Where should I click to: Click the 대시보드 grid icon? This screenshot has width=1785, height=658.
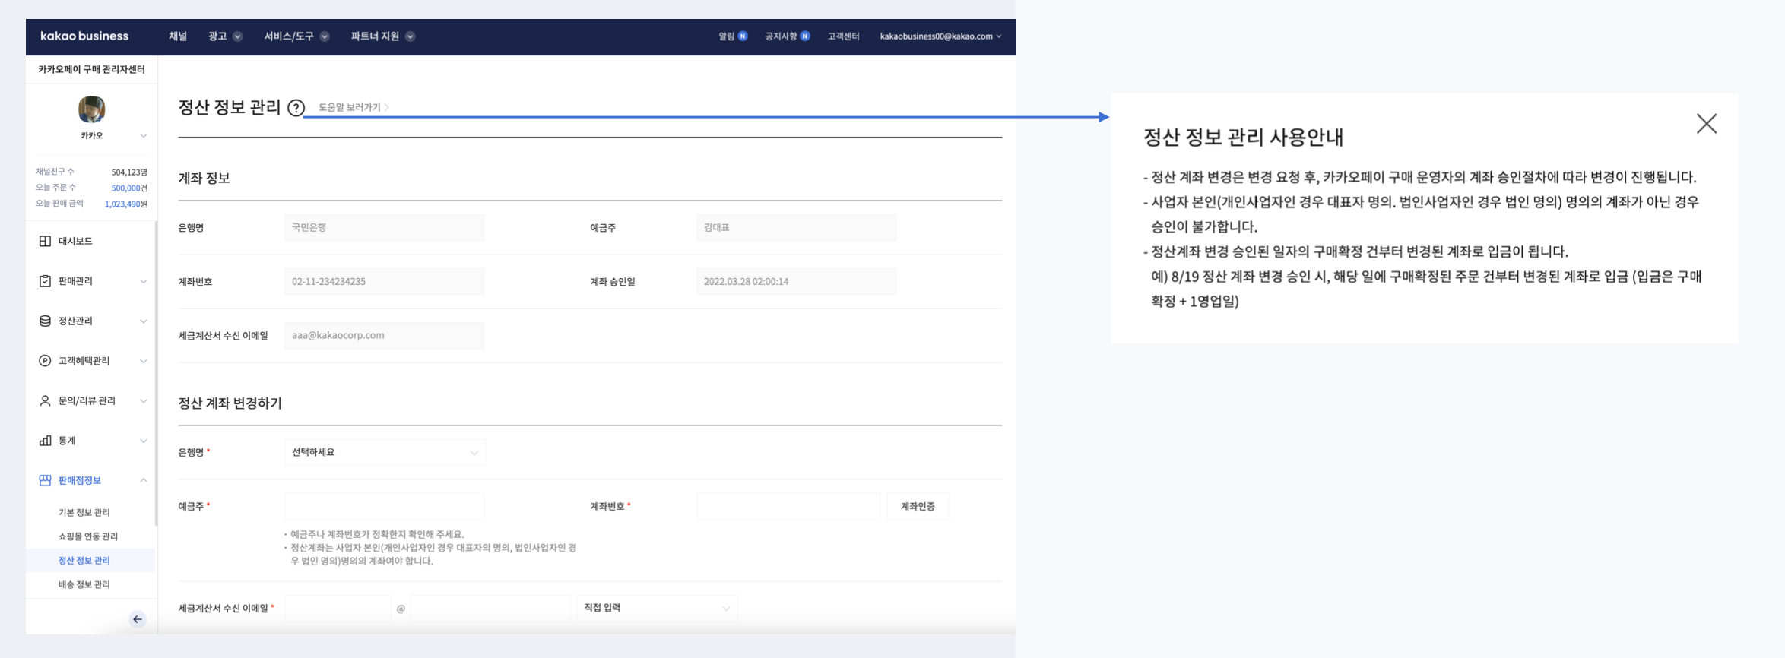45,241
